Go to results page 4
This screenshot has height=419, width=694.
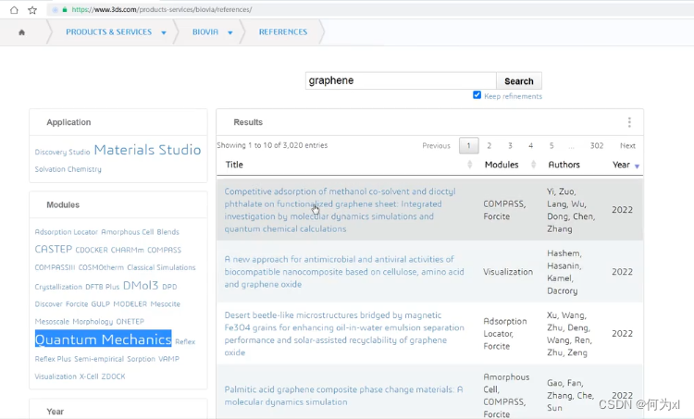(x=531, y=145)
